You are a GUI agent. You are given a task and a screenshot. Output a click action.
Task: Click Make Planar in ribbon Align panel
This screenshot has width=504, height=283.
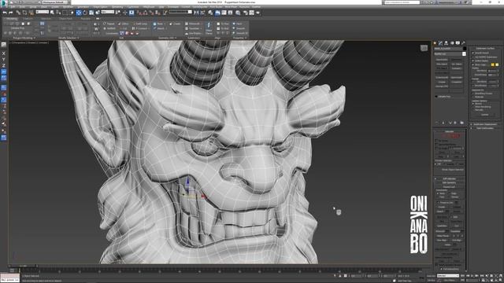click(209, 28)
